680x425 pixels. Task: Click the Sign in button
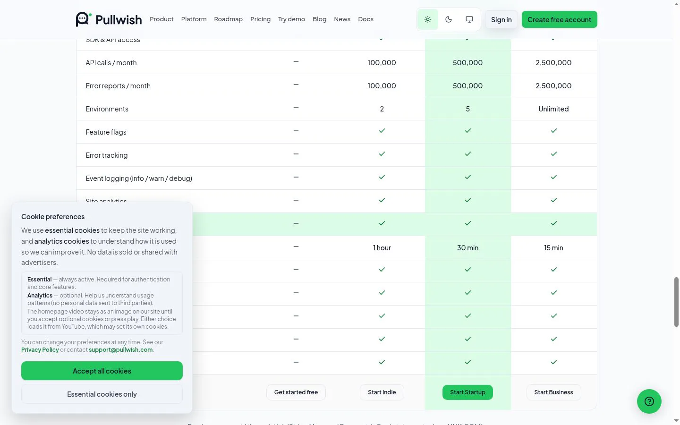(501, 19)
